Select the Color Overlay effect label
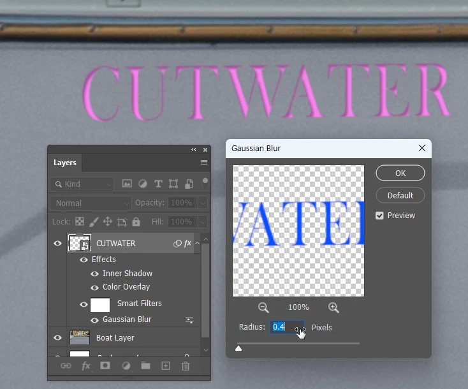Screen dimensions: 468x389 coord(126,287)
